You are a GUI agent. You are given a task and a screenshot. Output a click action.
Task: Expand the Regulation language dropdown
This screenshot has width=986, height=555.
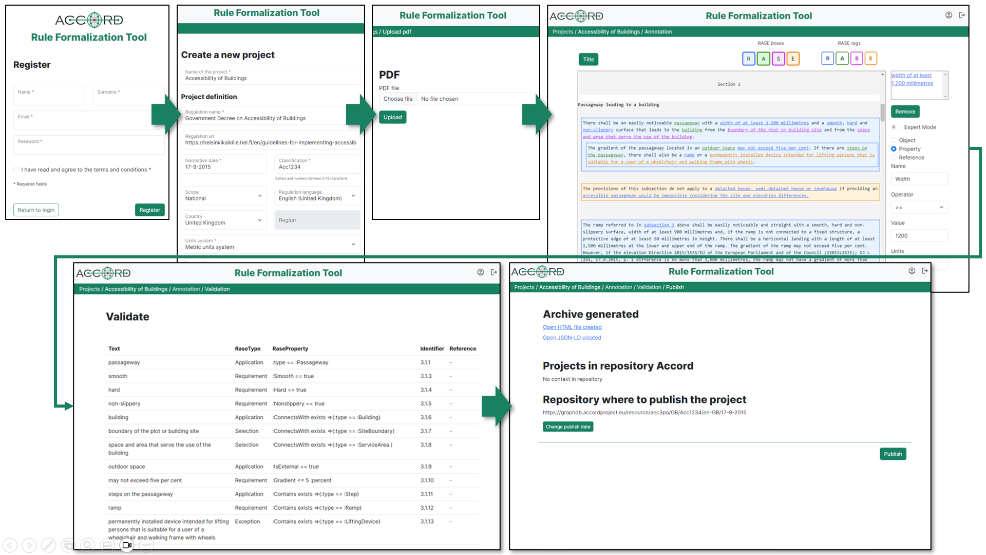pyautogui.click(x=317, y=196)
